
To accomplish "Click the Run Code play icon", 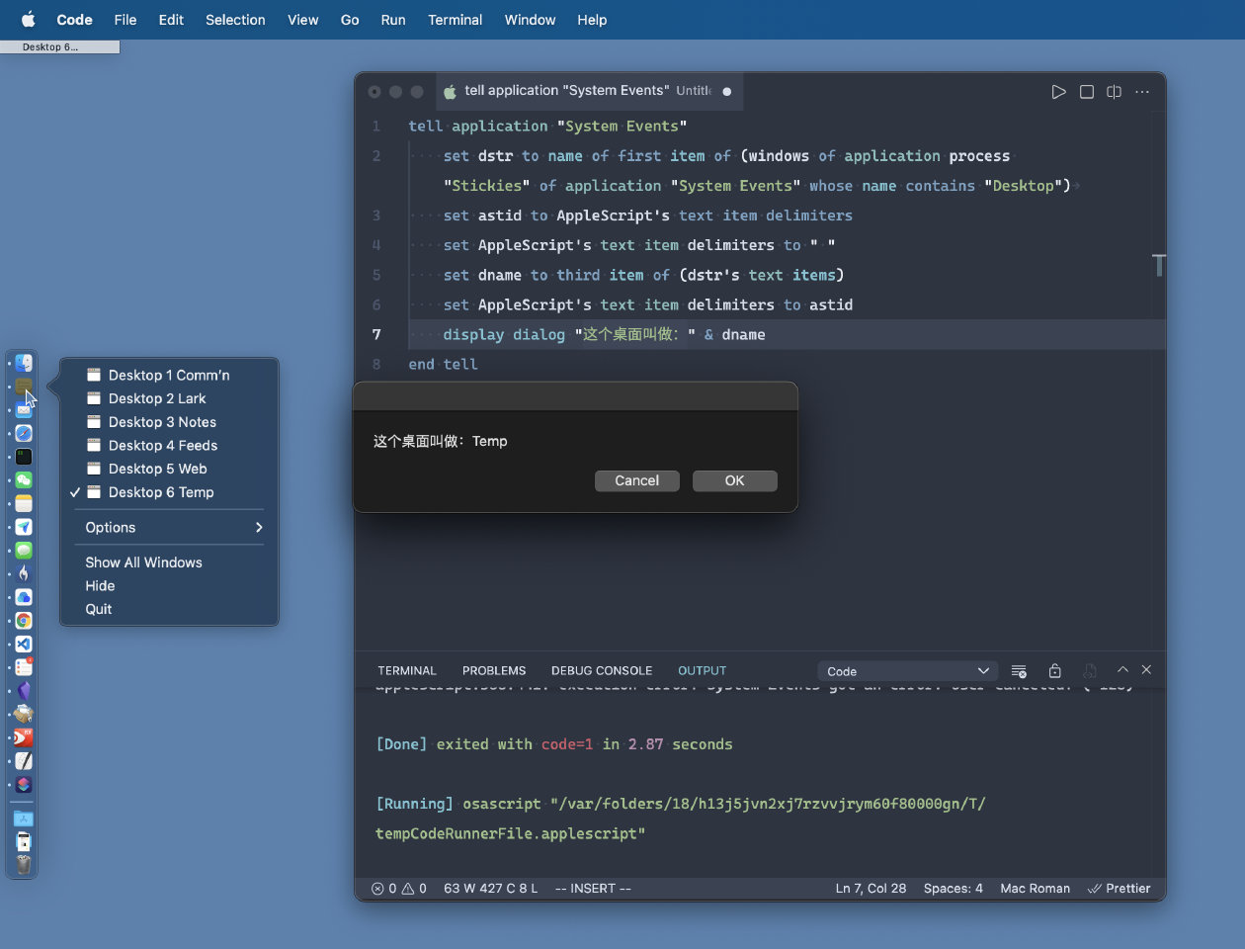I will click(x=1058, y=92).
